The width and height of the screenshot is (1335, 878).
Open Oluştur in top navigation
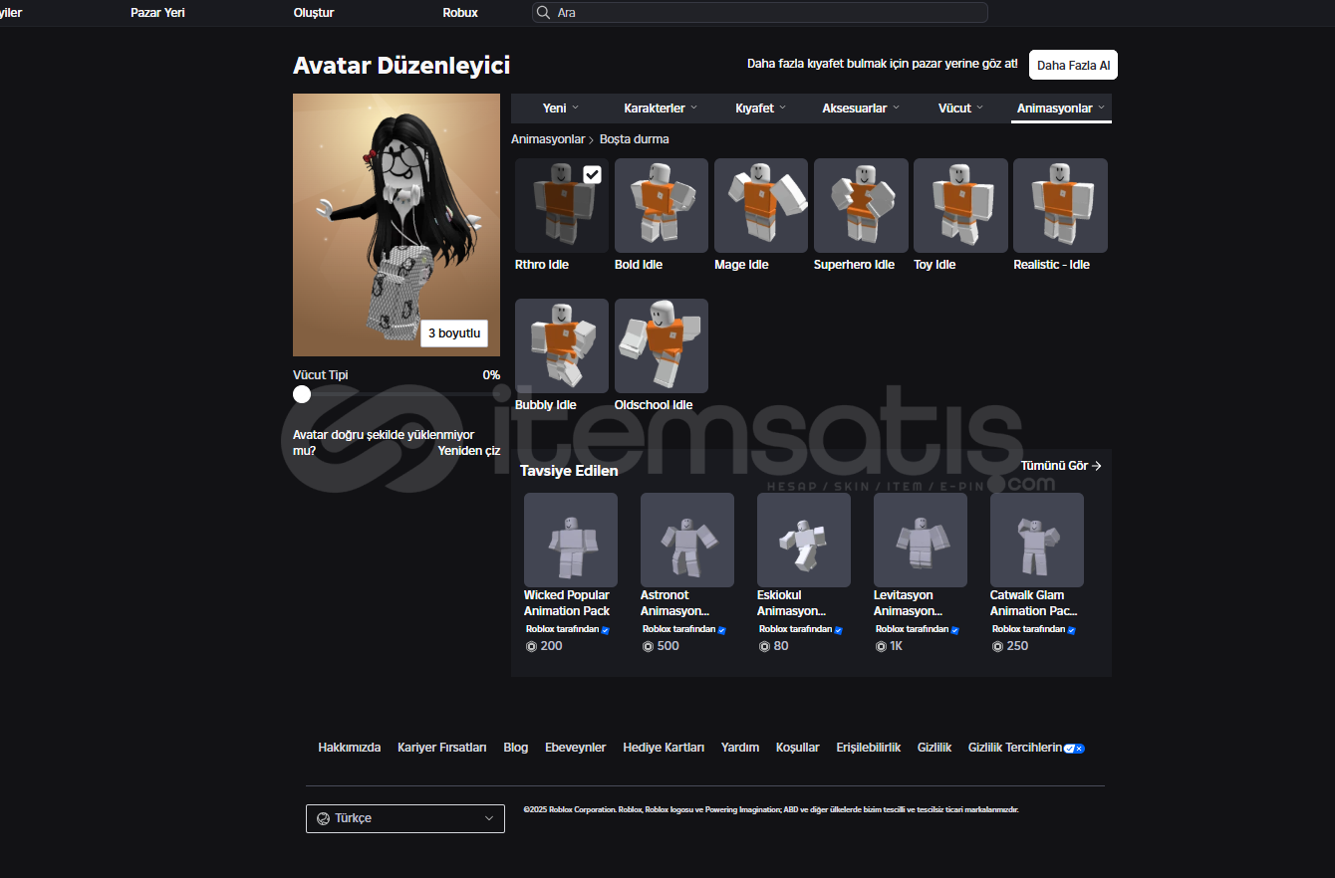pos(314,13)
